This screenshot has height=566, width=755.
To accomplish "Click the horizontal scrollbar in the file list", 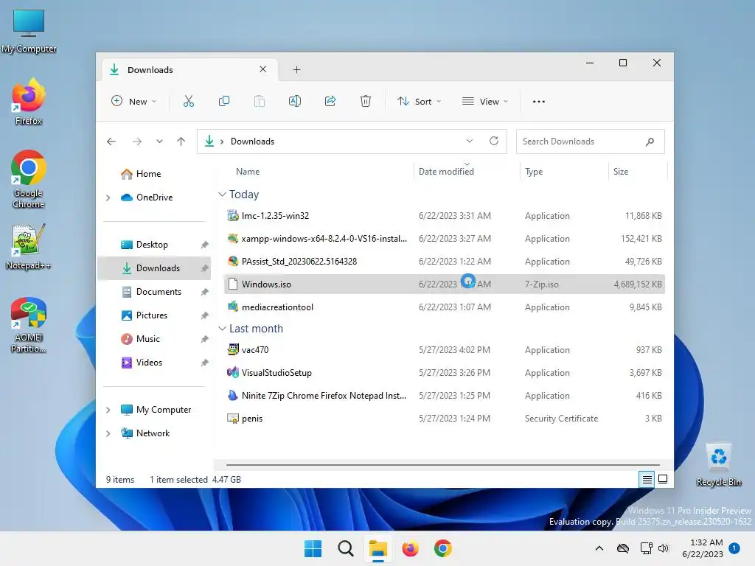I will click(x=442, y=465).
